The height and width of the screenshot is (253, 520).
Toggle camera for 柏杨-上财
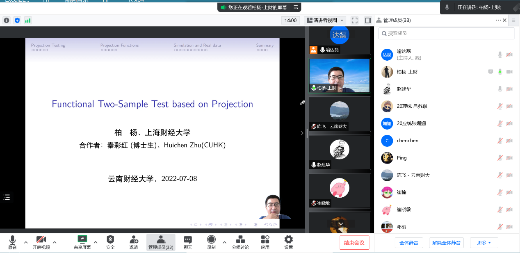click(x=509, y=72)
